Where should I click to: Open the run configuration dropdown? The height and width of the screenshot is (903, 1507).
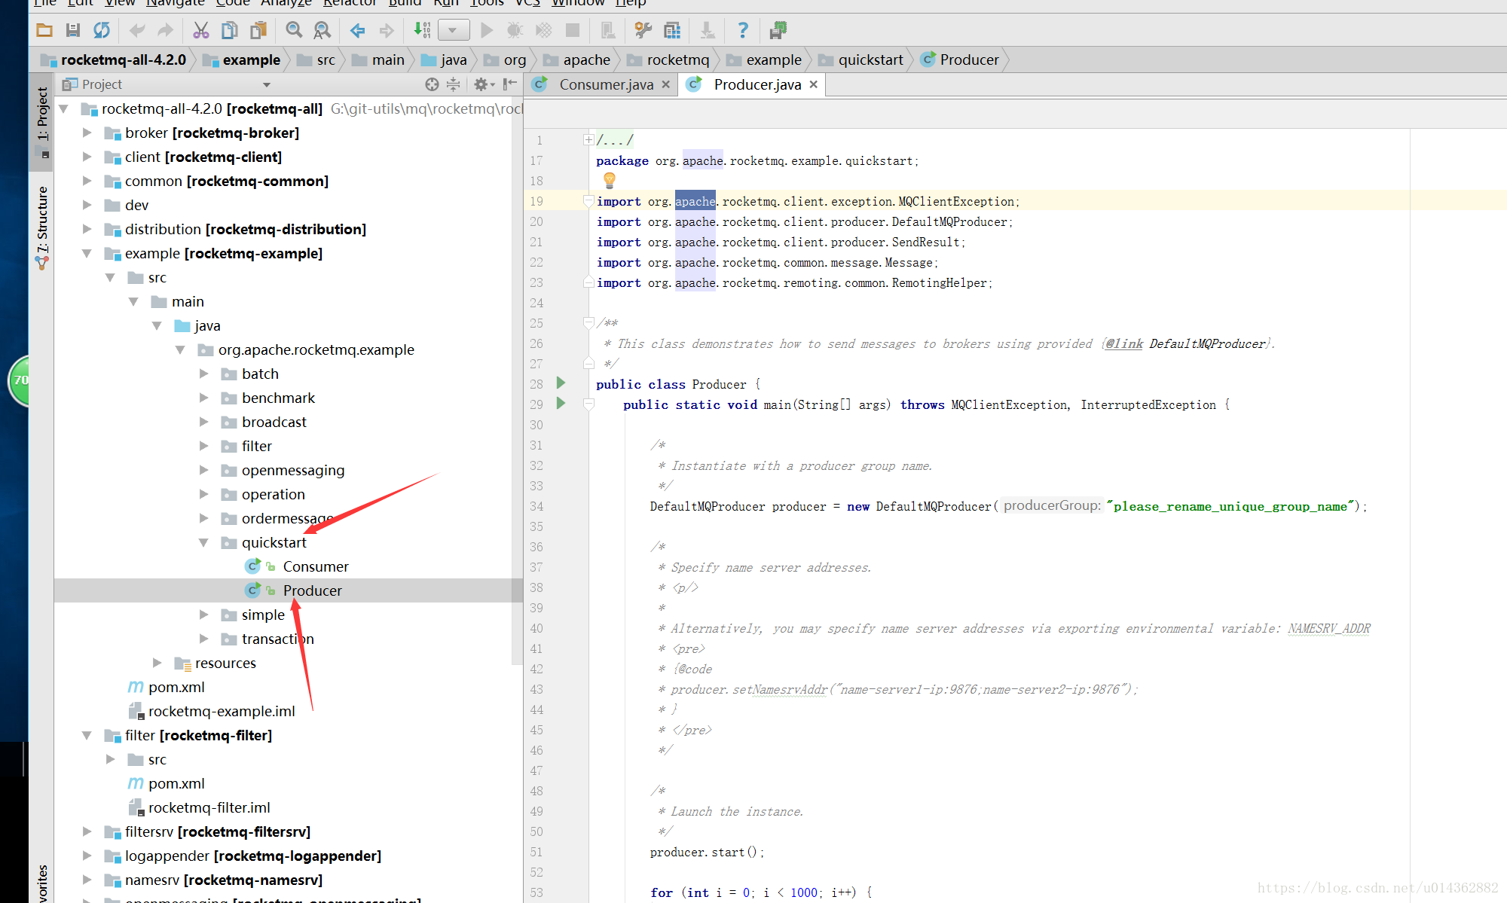coord(453,30)
